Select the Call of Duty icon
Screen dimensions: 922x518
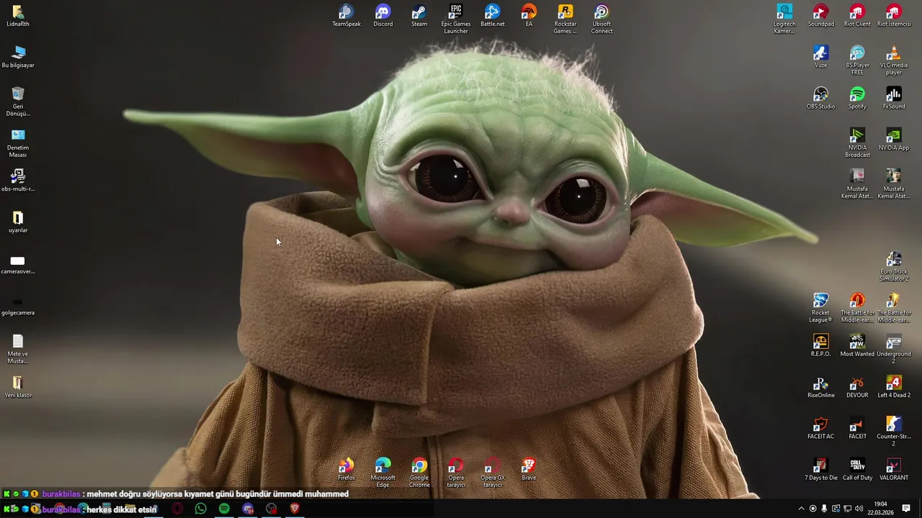[857, 469]
